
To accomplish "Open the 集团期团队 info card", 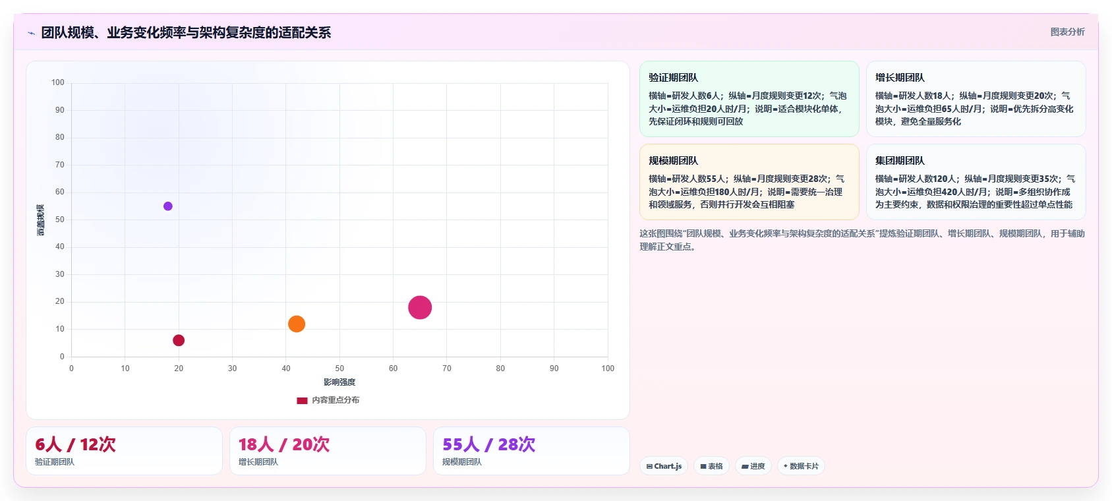I will click(x=976, y=182).
